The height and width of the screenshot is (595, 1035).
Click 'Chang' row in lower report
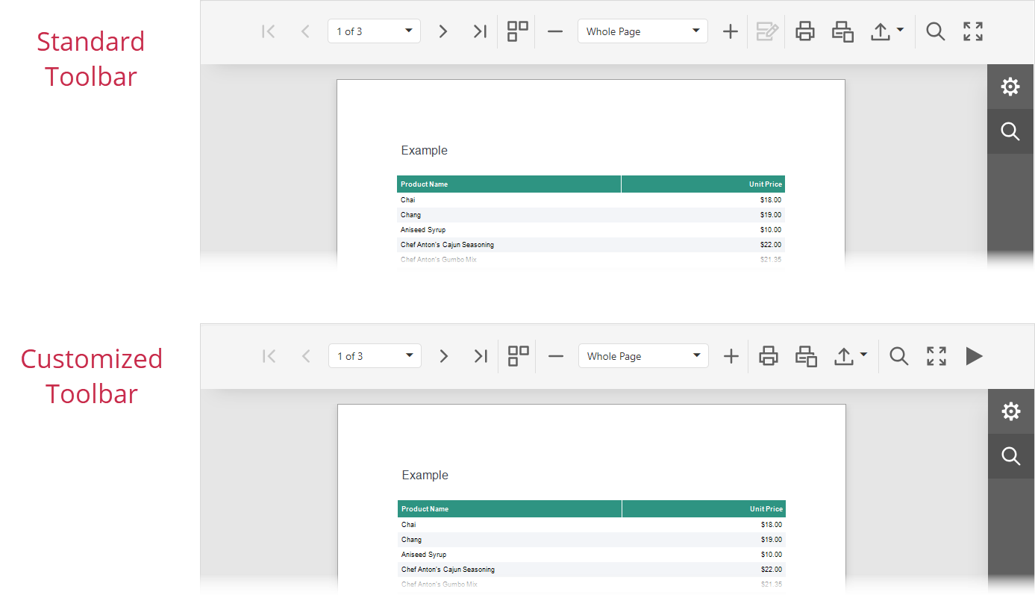tap(592, 540)
